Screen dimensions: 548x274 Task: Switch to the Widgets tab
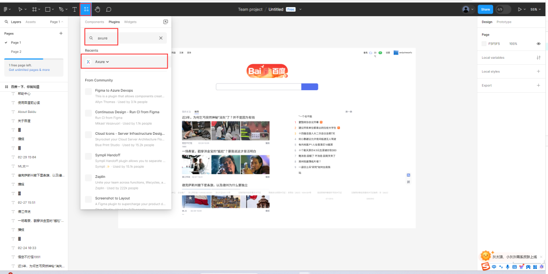click(x=130, y=22)
